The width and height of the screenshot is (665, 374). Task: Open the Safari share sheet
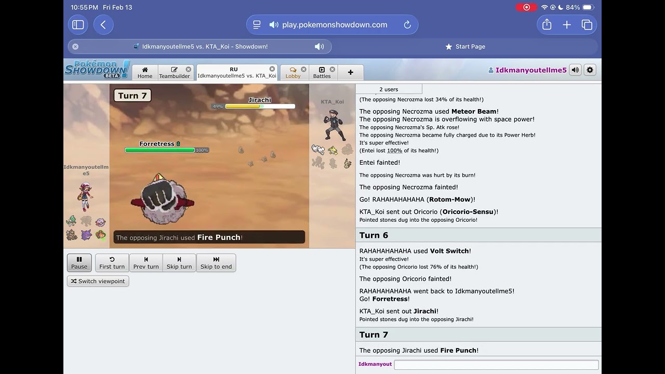click(x=547, y=24)
